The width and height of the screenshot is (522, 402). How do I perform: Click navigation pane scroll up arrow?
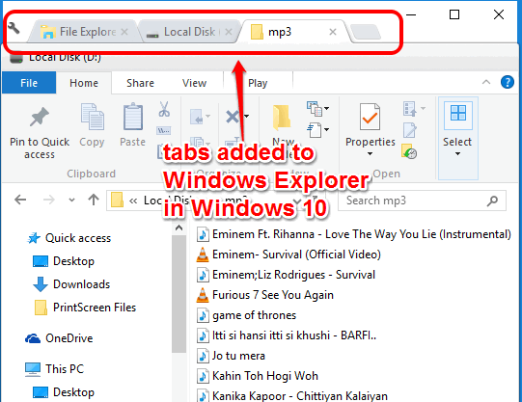click(x=179, y=228)
